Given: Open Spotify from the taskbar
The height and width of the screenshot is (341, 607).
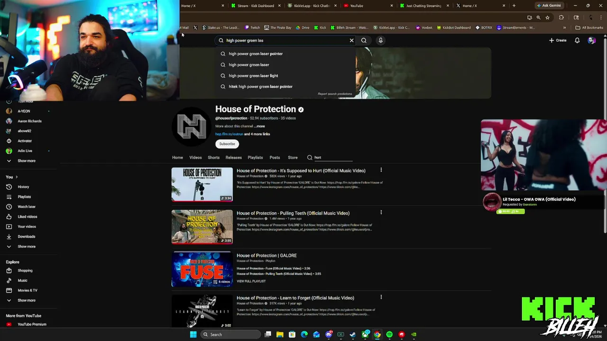Looking at the screenshot, I should coord(389,334).
